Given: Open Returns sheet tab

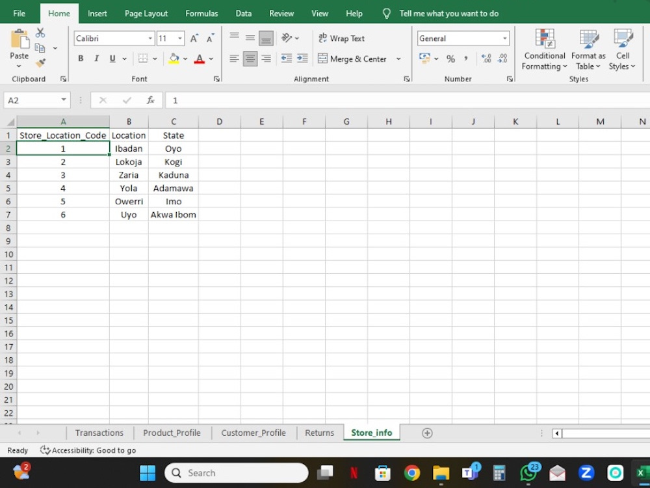Looking at the screenshot, I should [319, 433].
